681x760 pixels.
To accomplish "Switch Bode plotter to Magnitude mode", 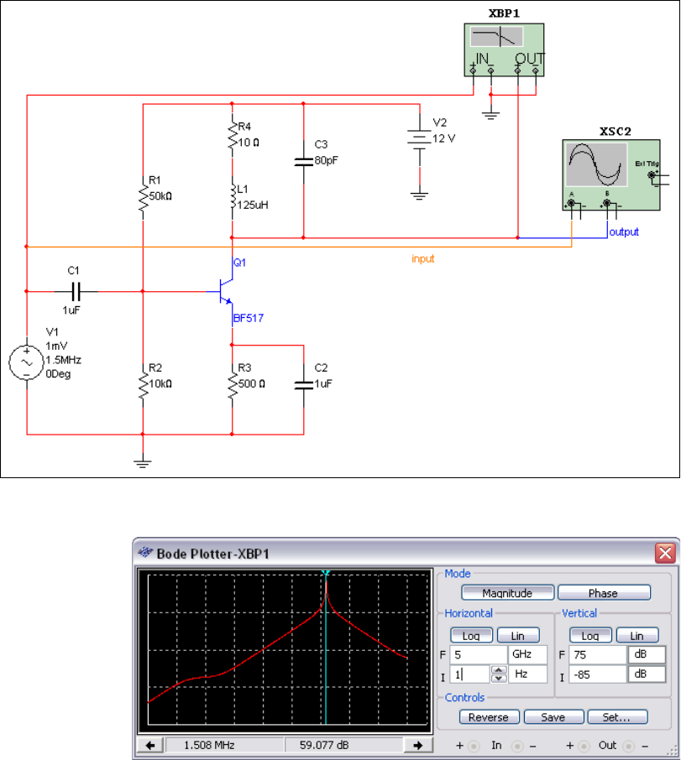I will tap(507, 593).
